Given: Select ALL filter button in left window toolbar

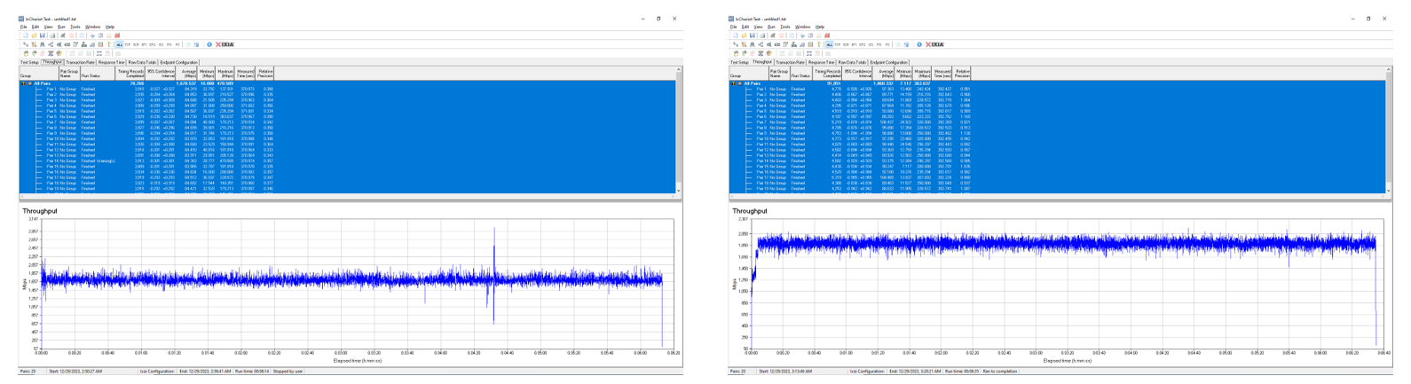Looking at the screenshot, I should [120, 44].
